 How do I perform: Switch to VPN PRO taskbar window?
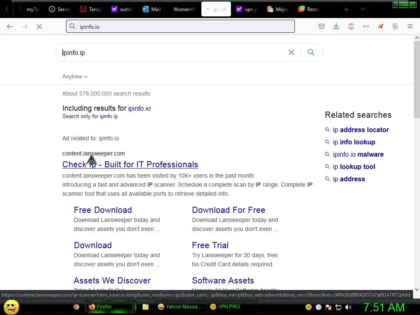[232, 307]
